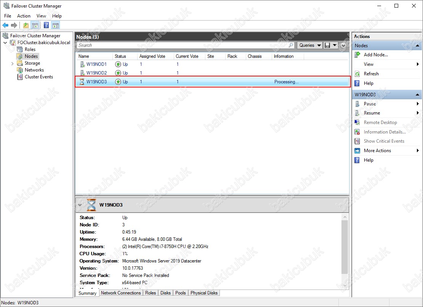Click Show Critical Events in the Actions pane
423x307 pixels.
click(384, 141)
